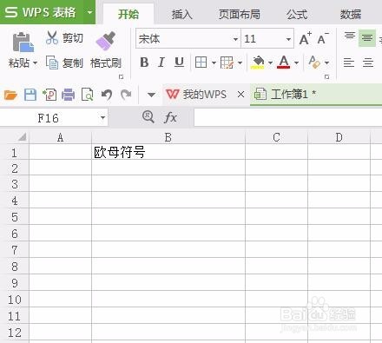
Task: Switch to the 我的WPS tab
Action: pyautogui.click(x=197, y=95)
